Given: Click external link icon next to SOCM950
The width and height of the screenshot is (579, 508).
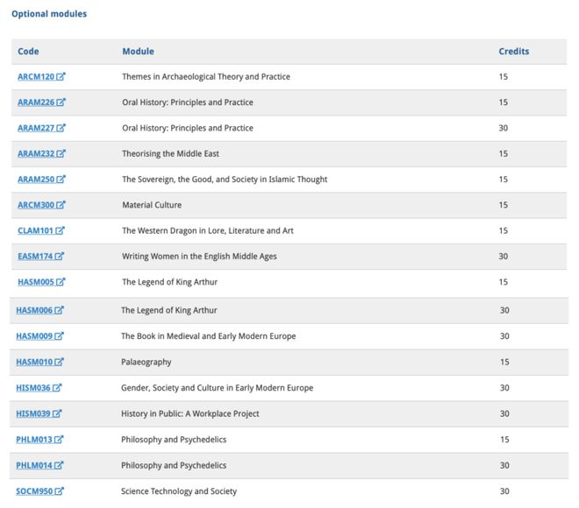Looking at the screenshot, I should pyautogui.click(x=60, y=491).
